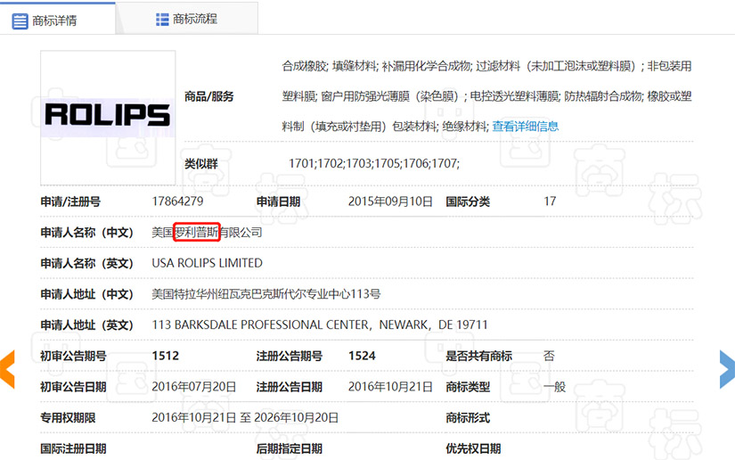
Task: Click the English applicant name USA ROLIPS LIMITED
Action: coord(208,263)
